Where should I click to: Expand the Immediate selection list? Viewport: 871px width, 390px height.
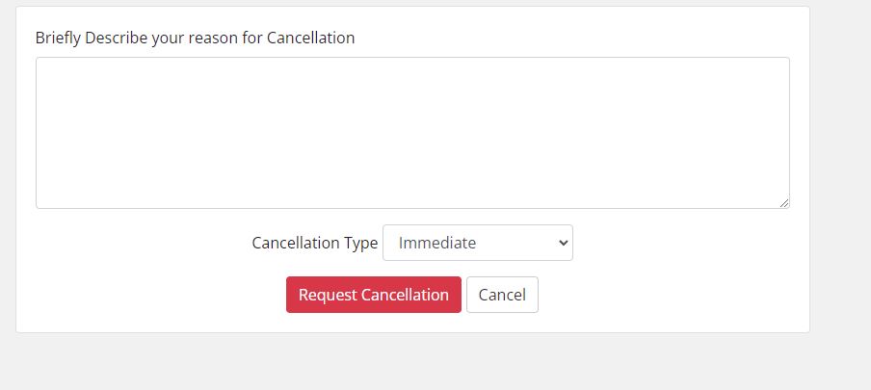(x=477, y=243)
